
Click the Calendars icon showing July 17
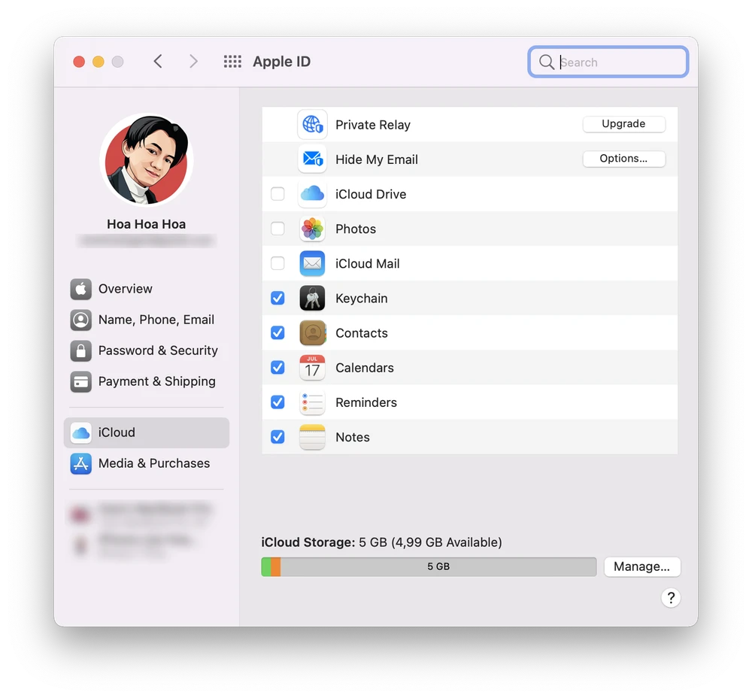tap(312, 368)
